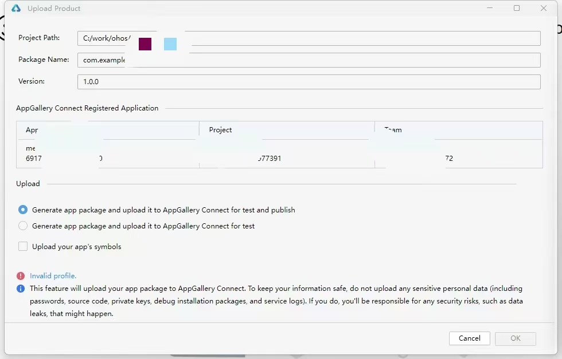Click the App column header in table
Viewport: 562px width, 359px height.
(108, 130)
